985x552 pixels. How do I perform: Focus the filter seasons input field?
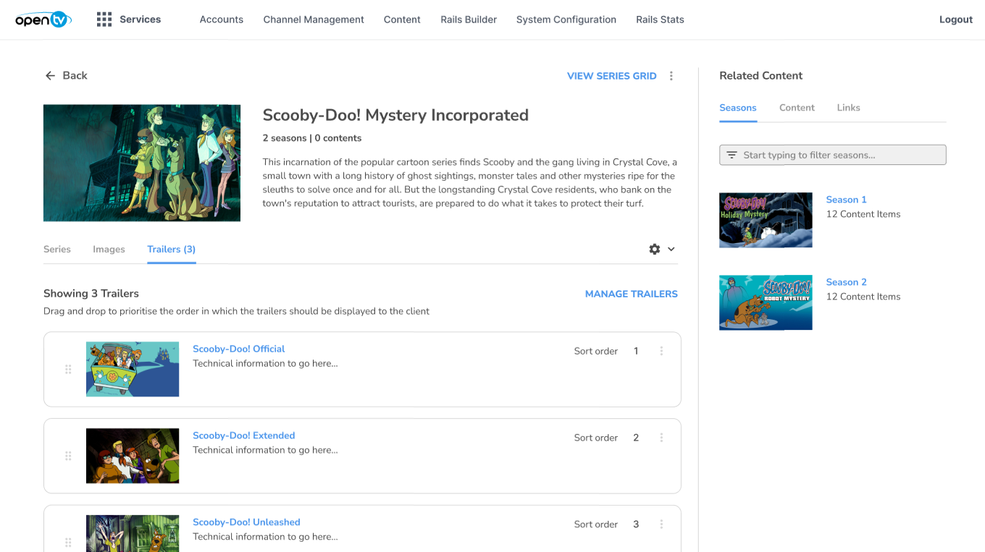[x=833, y=155]
